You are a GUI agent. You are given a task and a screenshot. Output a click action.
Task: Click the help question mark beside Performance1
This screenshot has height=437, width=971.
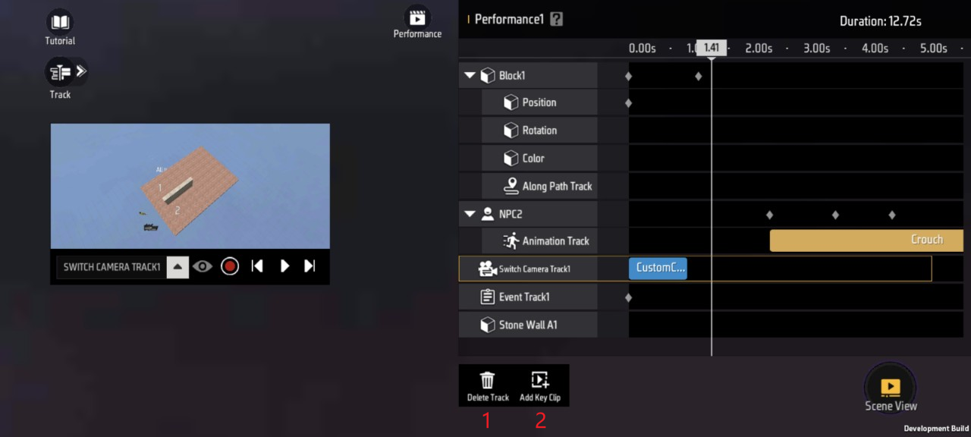point(557,20)
